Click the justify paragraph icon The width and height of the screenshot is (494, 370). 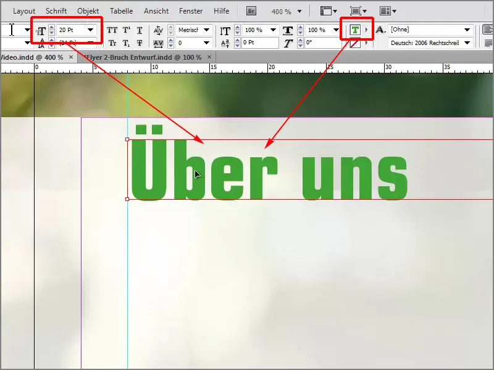[x=488, y=43]
